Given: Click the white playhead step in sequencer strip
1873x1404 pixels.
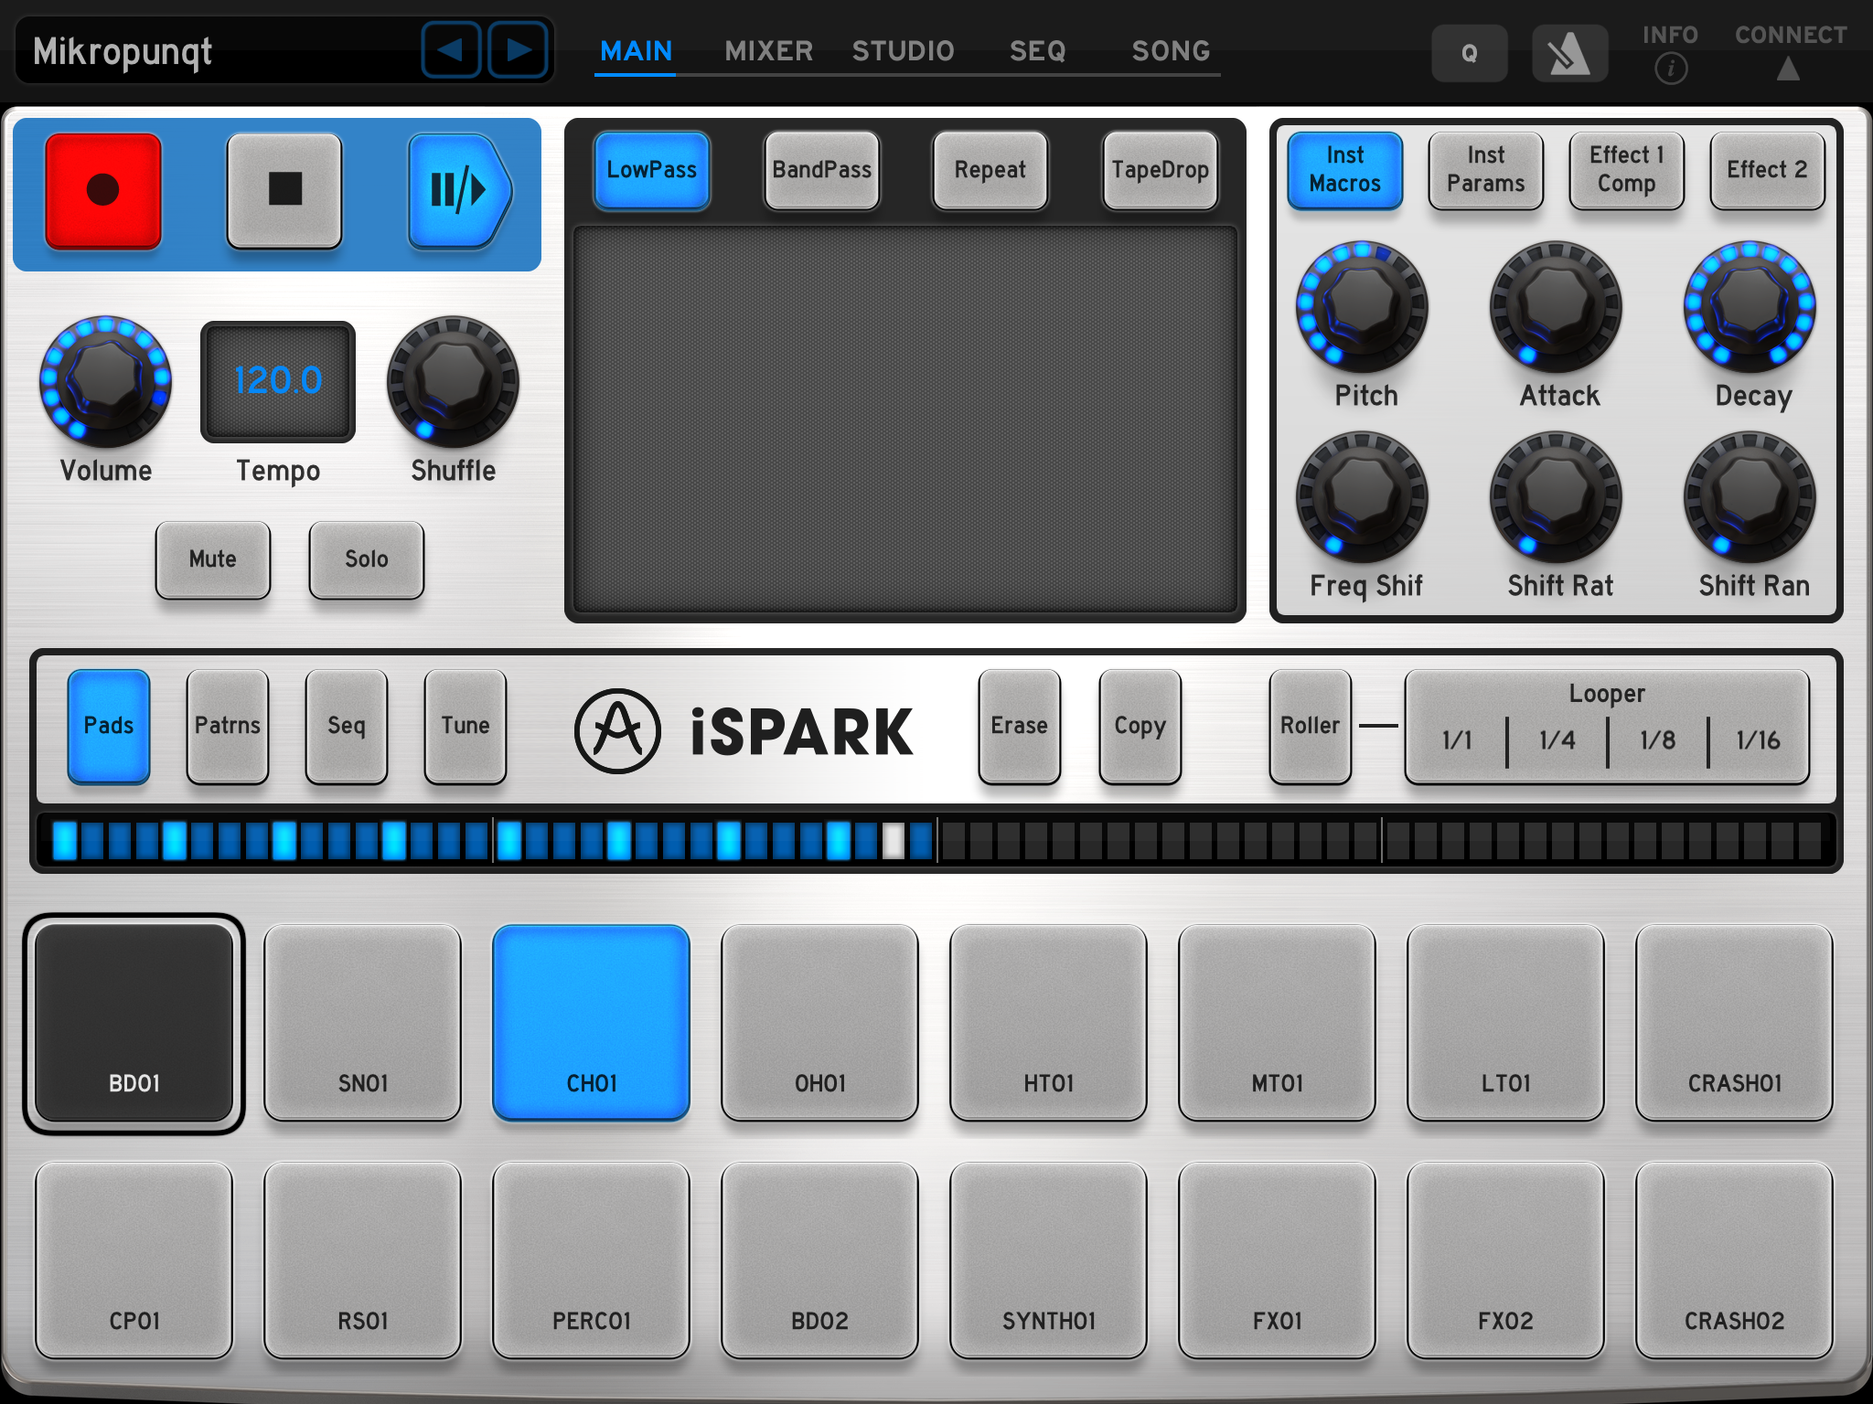Looking at the screenshot, I should point(894,840).
